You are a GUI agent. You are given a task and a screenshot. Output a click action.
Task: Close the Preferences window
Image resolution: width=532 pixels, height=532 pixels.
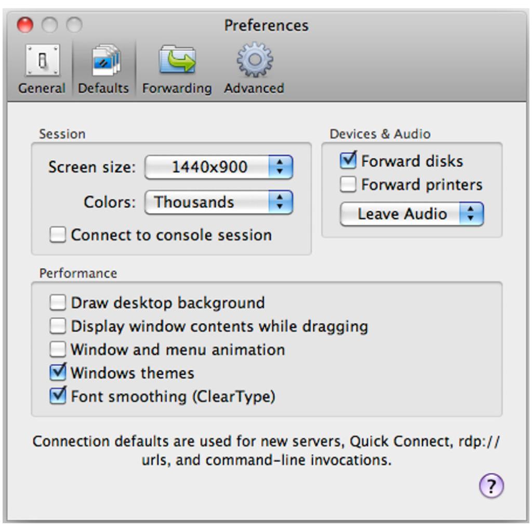point(25,24)
